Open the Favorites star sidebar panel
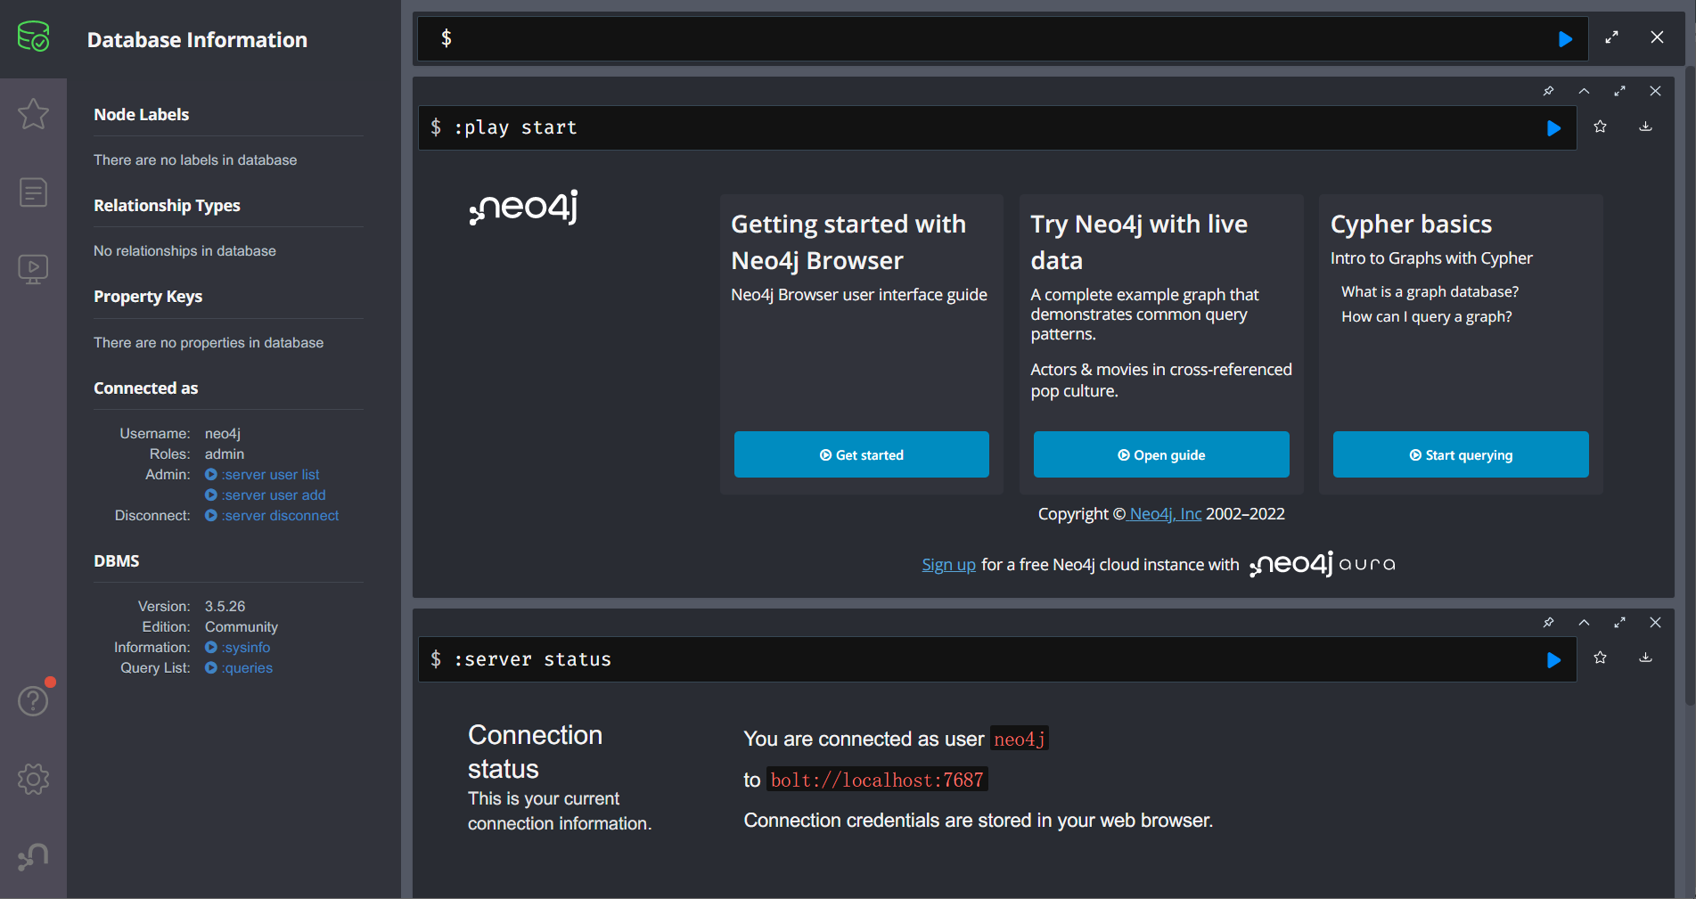1696x899 pixels. pyautogui.click(x=33, y=114)
